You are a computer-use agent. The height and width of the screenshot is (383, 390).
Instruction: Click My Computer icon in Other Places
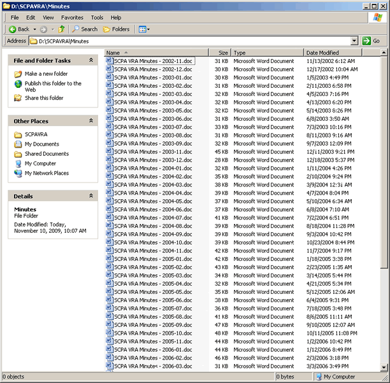18,164
